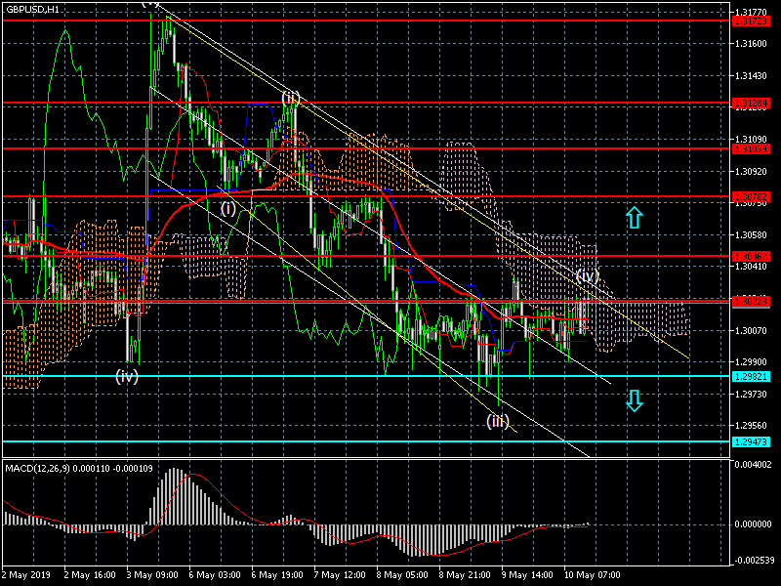Click wave label (iv) below 3 May low
The height and width of the screenshot is (586, 781).
[127, 376]
